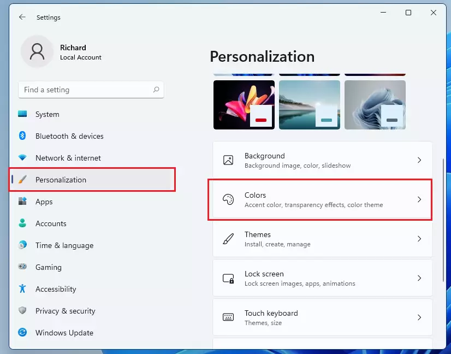Click the Accounts person icon

pos(22,223)
